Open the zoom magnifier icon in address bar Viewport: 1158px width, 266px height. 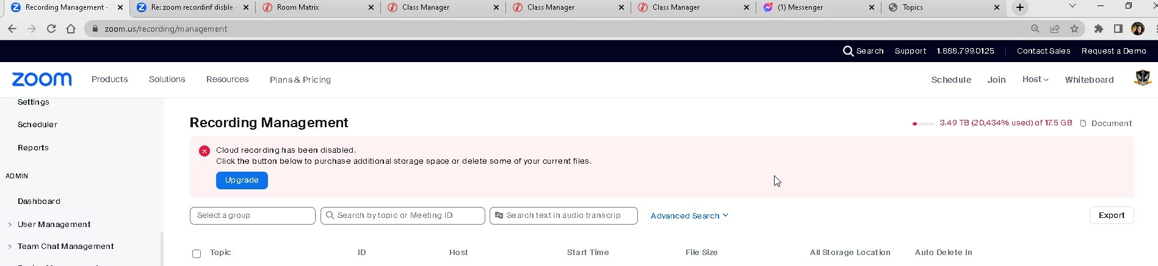click(x=1035, y=29)
